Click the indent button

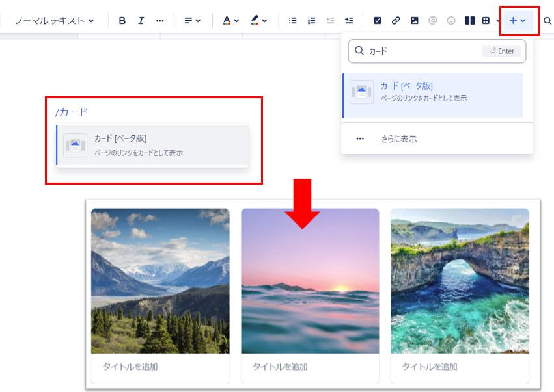point(349,21)
